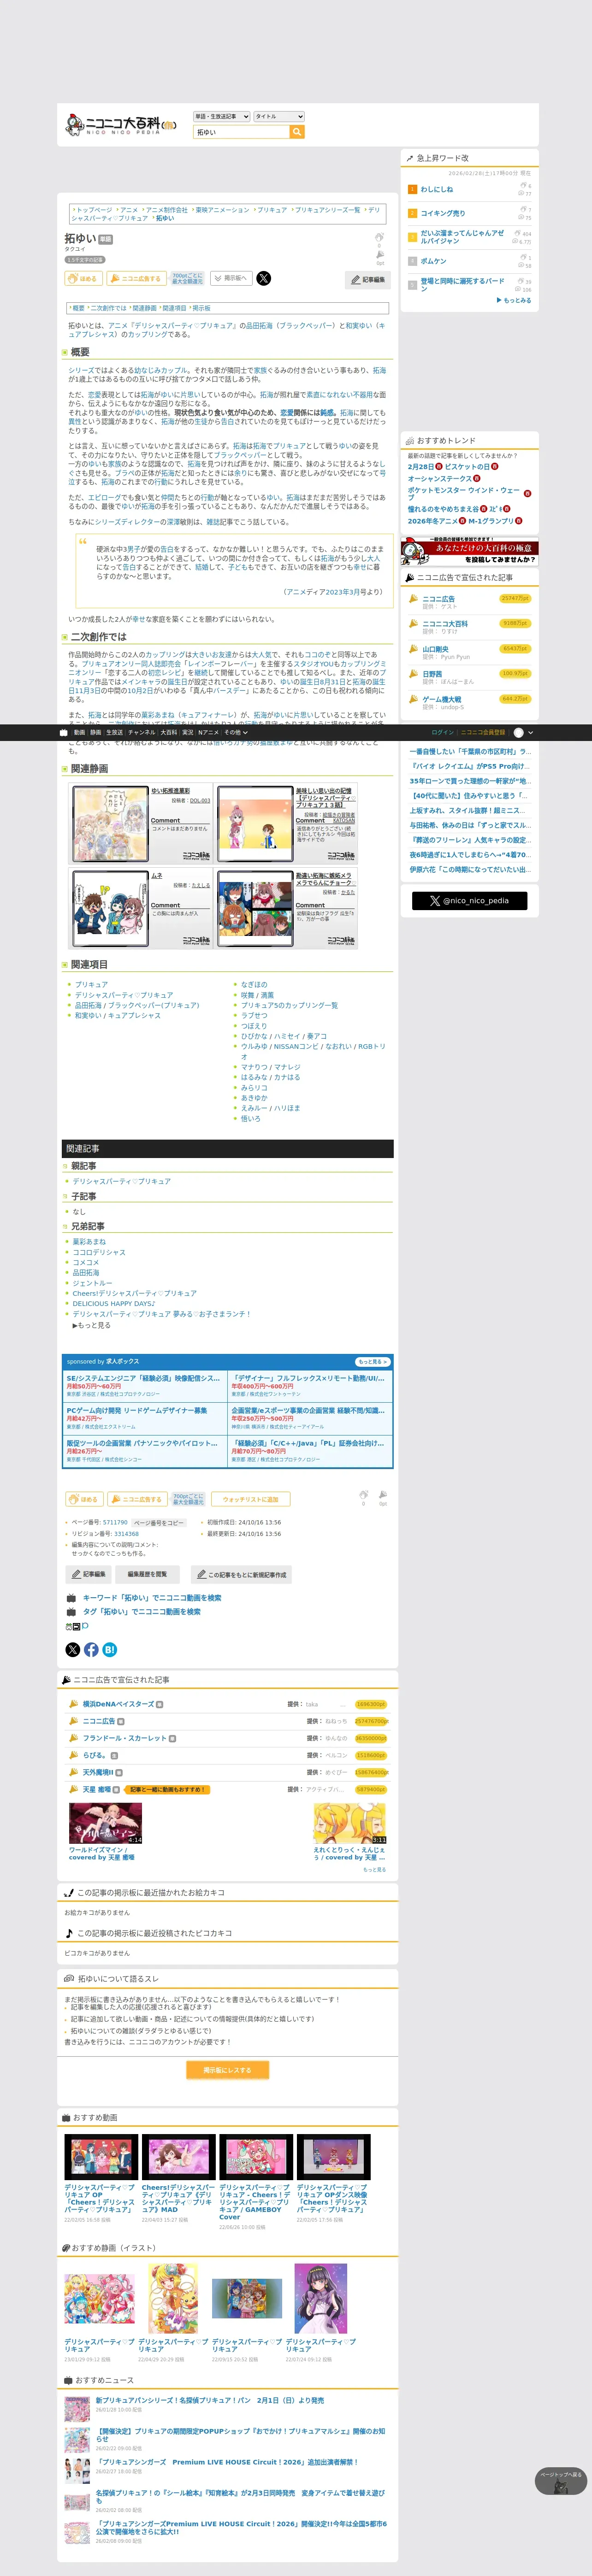Click the X share icon at the article bottom
The width and height of the screenshot is (592, 2576).
pyautogui.click(x=73, y=1650)
